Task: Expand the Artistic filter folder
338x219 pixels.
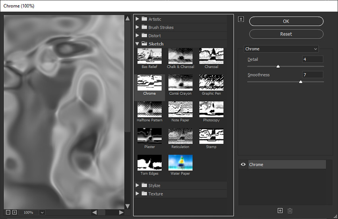Action: pos(137,19)
